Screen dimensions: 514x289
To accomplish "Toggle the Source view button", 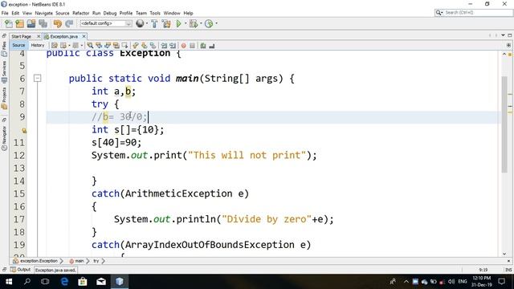I will 18,45.
